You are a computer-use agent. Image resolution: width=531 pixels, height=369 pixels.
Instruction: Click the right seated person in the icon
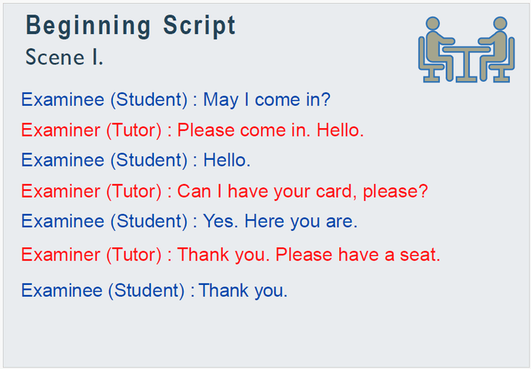(x=497, y=45)
